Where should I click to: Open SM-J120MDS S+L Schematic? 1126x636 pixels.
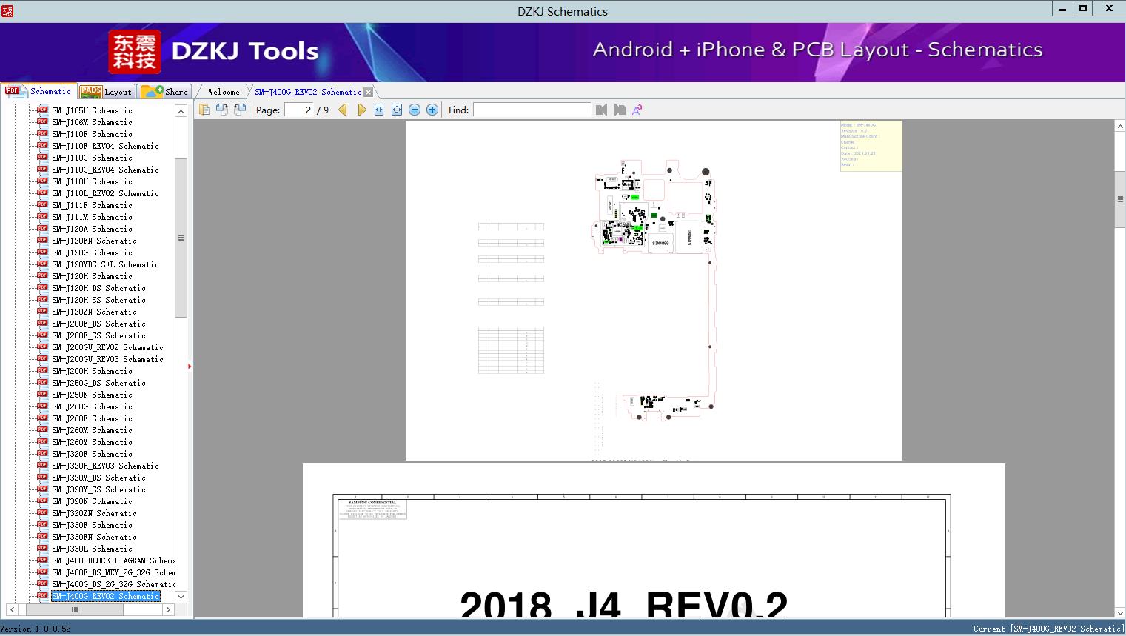click(105, 264)
